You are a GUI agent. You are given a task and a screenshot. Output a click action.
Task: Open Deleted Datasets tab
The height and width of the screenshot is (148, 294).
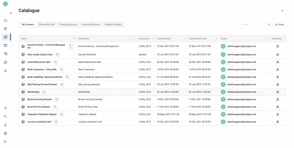[x=113, y=25]
